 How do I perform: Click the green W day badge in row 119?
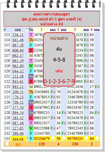pyautogui.click(x=31, y=66)
